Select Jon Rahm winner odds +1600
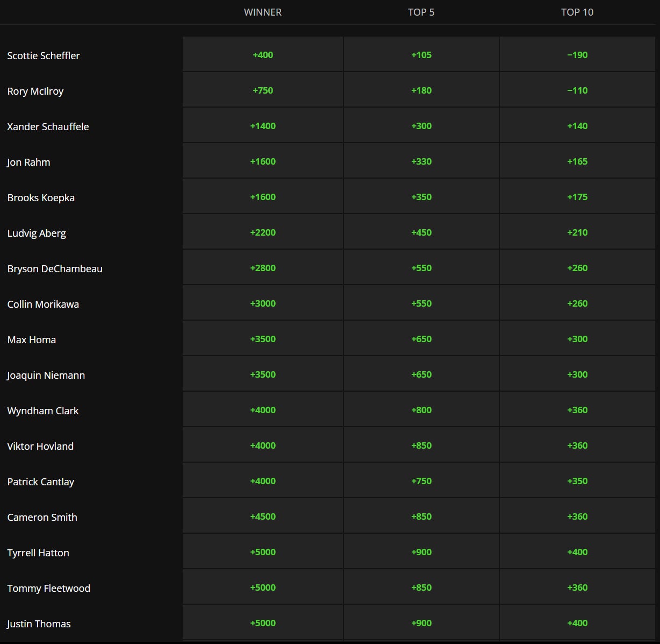This screenshot has height=644, width=660. click(263, 161)
